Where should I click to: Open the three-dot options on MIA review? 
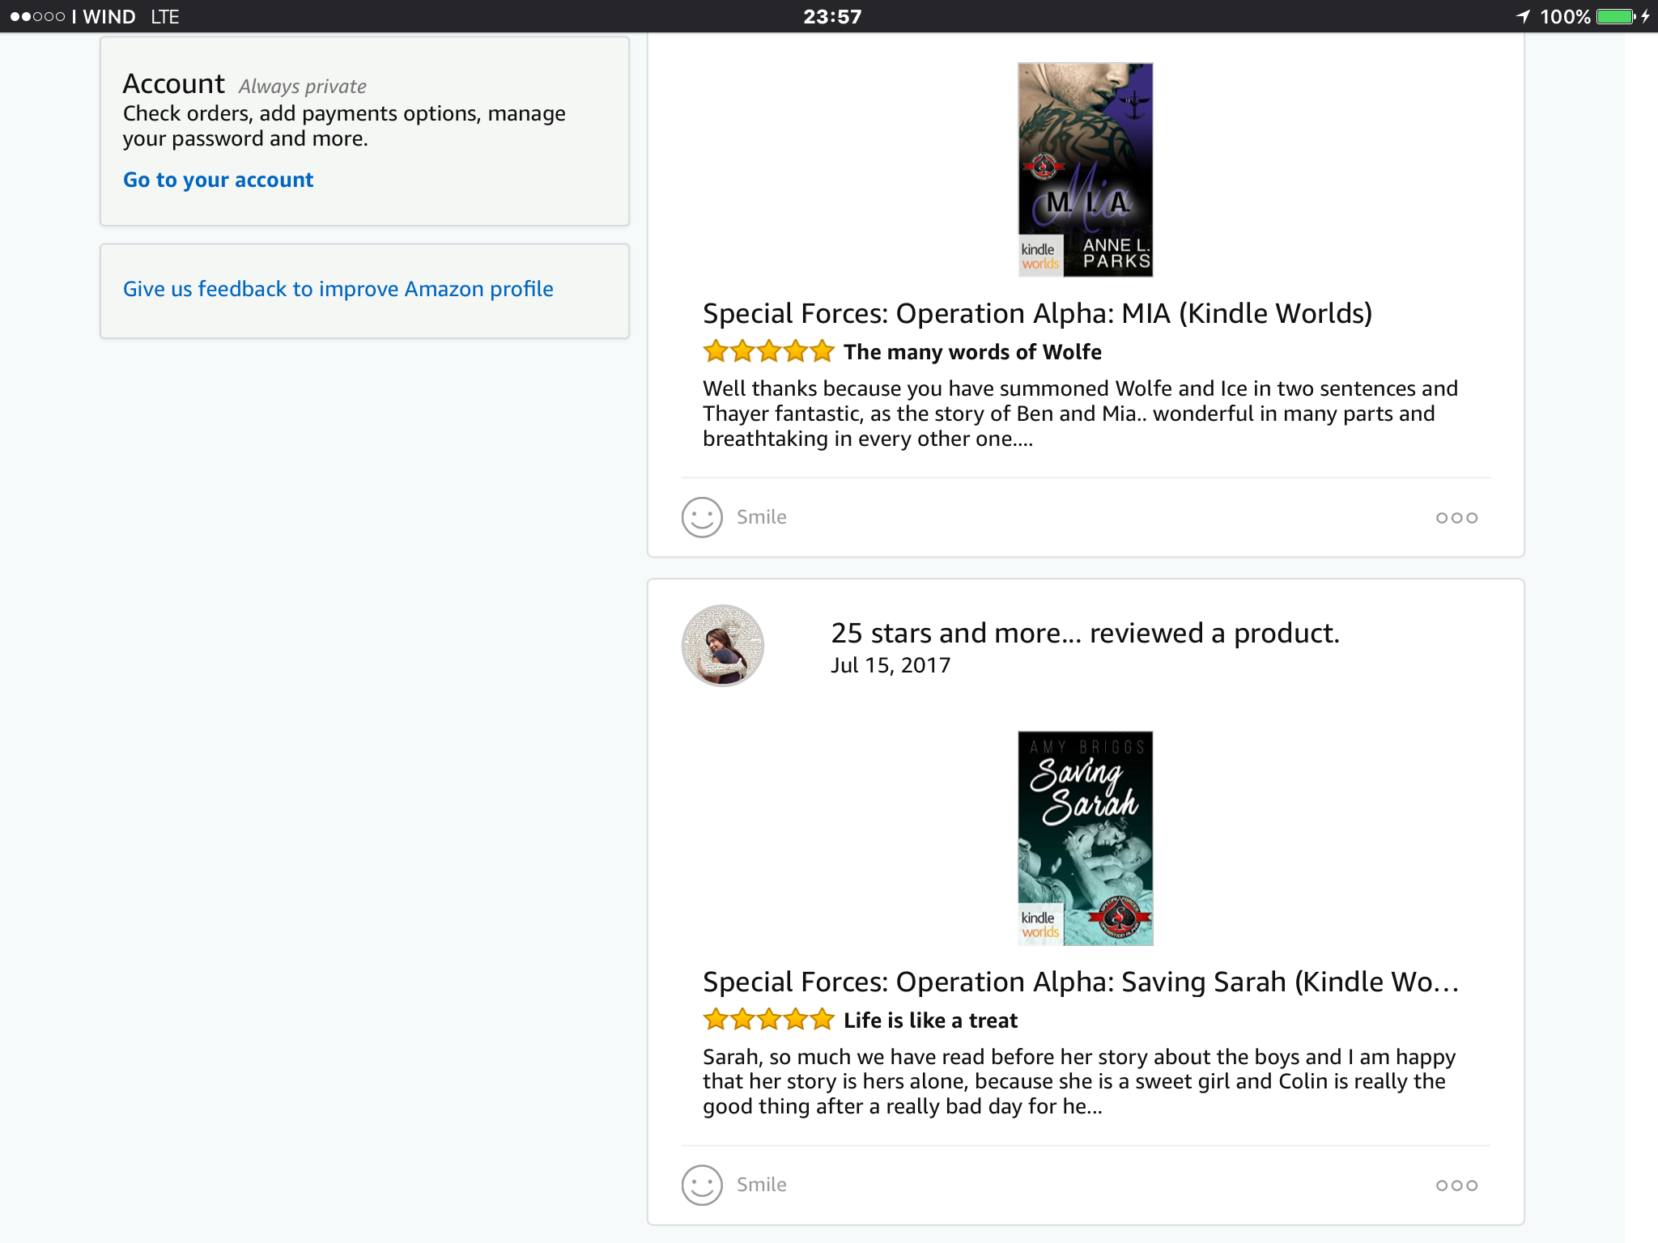coord(1456,518)
